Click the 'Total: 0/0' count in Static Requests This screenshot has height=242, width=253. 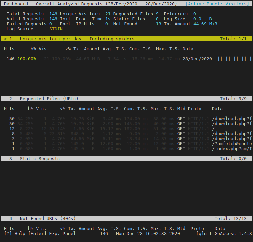pyautogui.click(x=233, y=159)
